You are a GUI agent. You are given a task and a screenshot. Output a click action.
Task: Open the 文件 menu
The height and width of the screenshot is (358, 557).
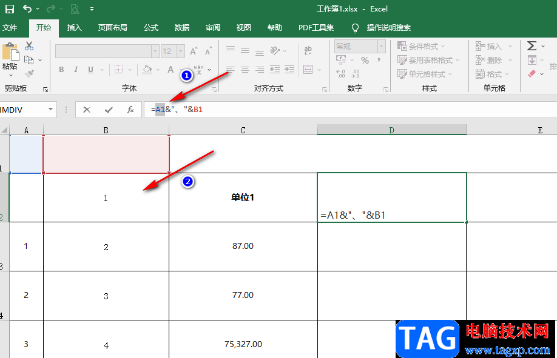(x=10, y=28)
